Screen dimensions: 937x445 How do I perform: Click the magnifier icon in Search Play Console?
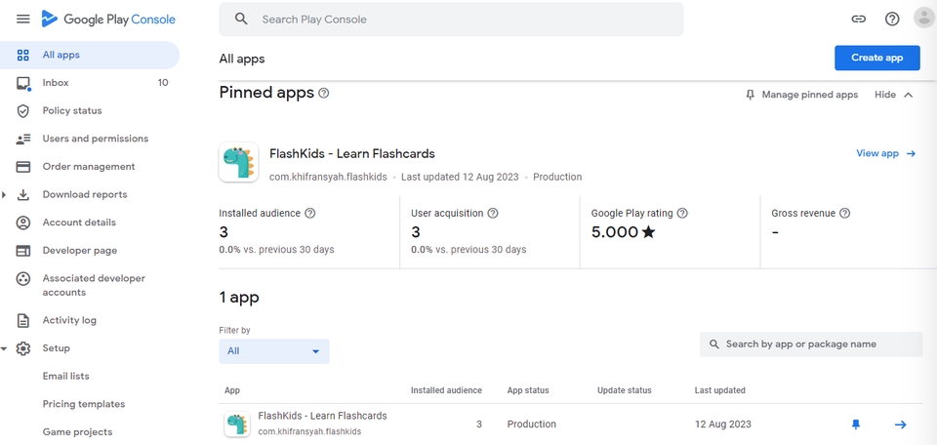click(x=241, y=20)
